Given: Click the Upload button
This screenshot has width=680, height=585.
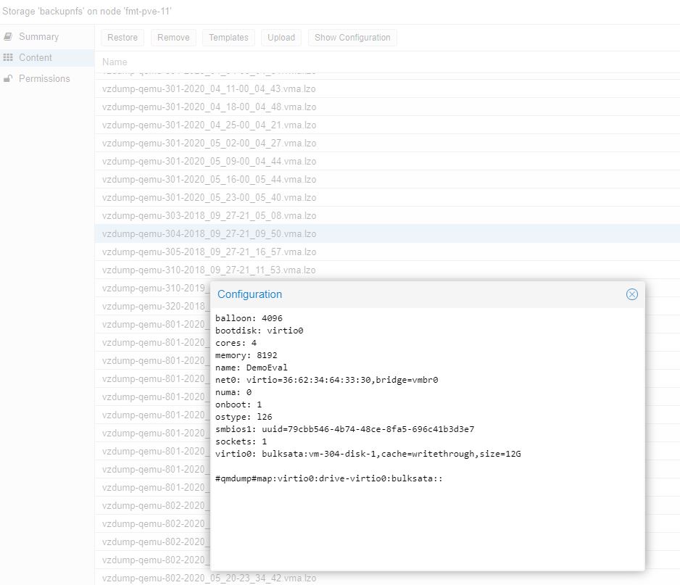Looking at the screenshot, I should (x=281, y=38).
